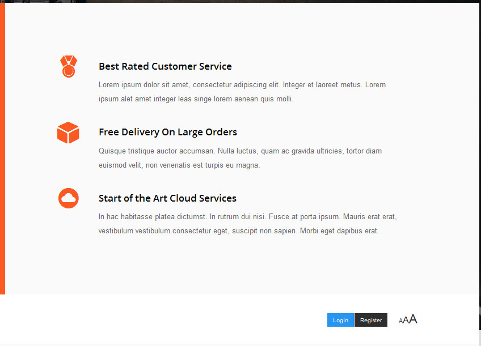The image size is (481, 346).
Task: Click the Free Delivery On Large Orders heading
Action: 168,133
